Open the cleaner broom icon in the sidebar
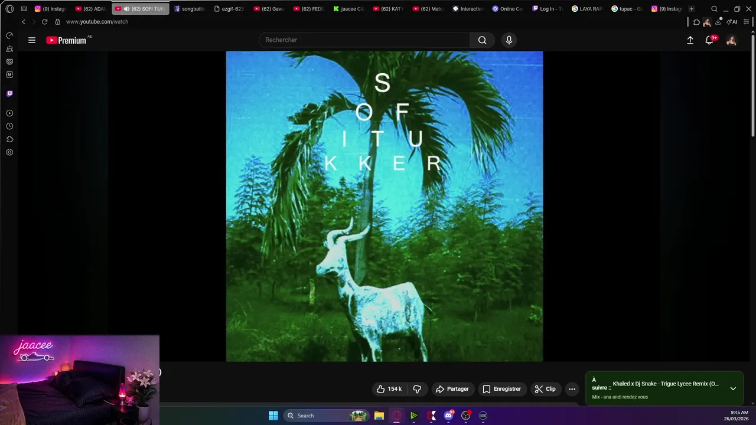This screenshot has width=756, height=425. (x=9, y=48)
